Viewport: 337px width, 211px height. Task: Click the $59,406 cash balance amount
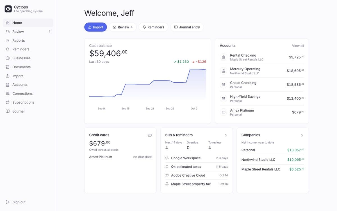coord(108,53)
